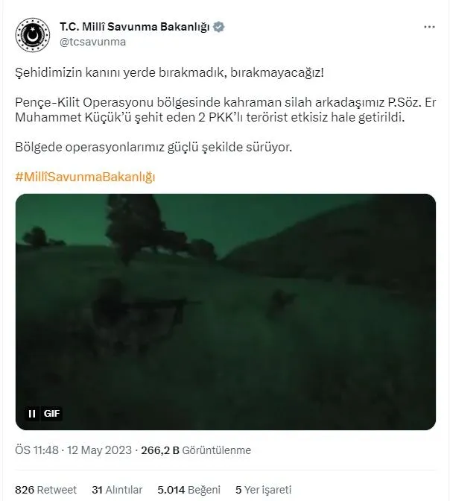Screen dimensions: 450x501
Task: Open the 5 Yer işareti bookmarks count
Action: (263, 490)
